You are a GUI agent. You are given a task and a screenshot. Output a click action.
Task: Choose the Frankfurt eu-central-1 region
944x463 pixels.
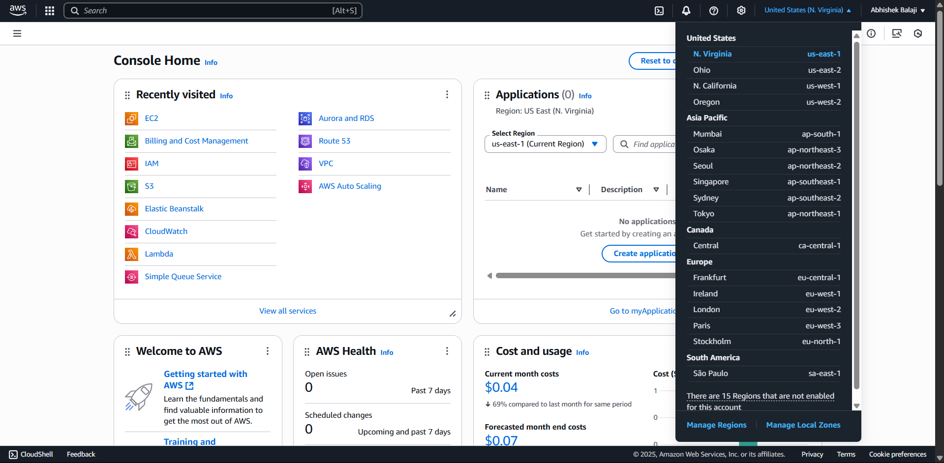click(767, 278)
